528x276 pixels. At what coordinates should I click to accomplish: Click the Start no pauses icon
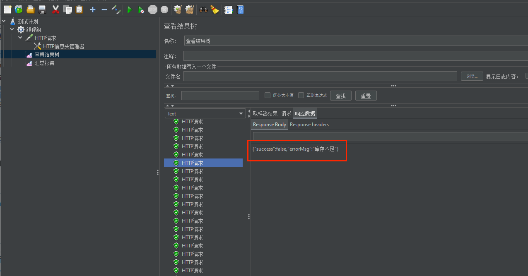141,9
